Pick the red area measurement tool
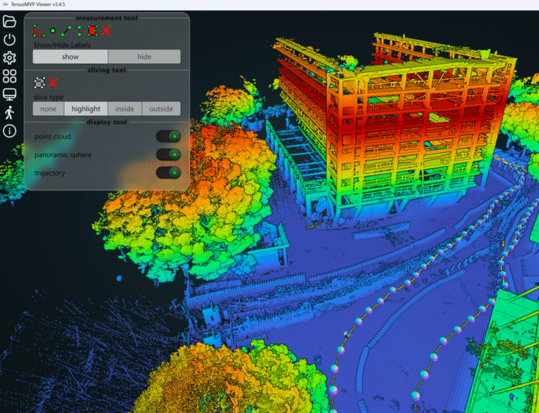Screen dimensions: 539x413 [x=92, y=31]
